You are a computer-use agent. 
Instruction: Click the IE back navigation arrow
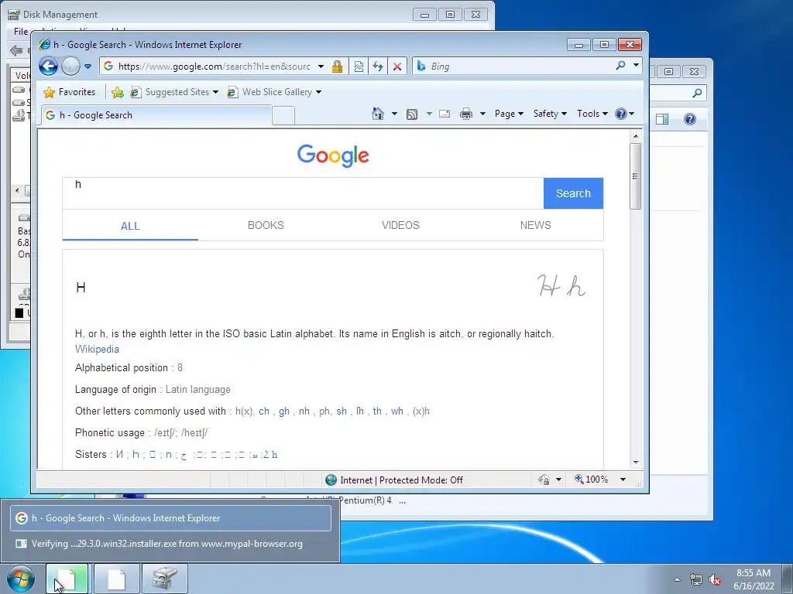48,67
